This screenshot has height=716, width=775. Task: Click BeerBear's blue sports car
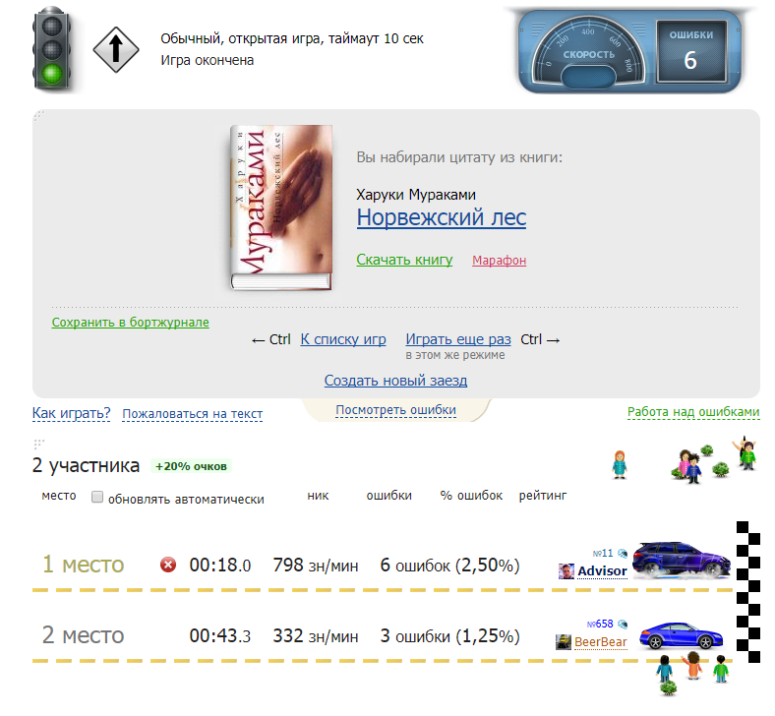(682, 635)
